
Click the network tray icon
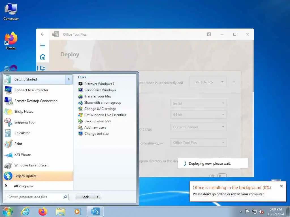click(x=255, y=212)
